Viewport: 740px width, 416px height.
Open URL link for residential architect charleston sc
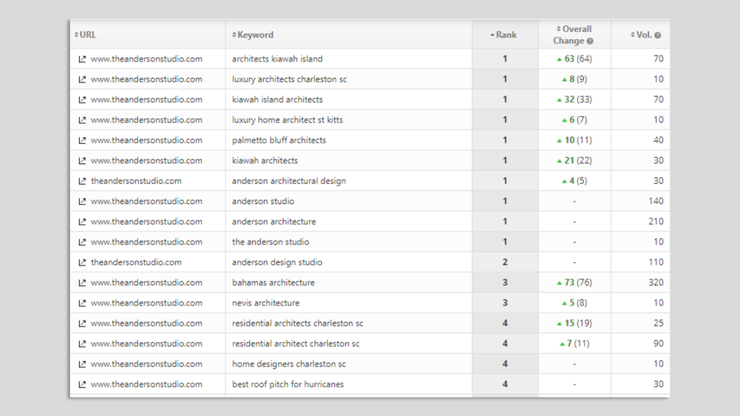[147, 344]
